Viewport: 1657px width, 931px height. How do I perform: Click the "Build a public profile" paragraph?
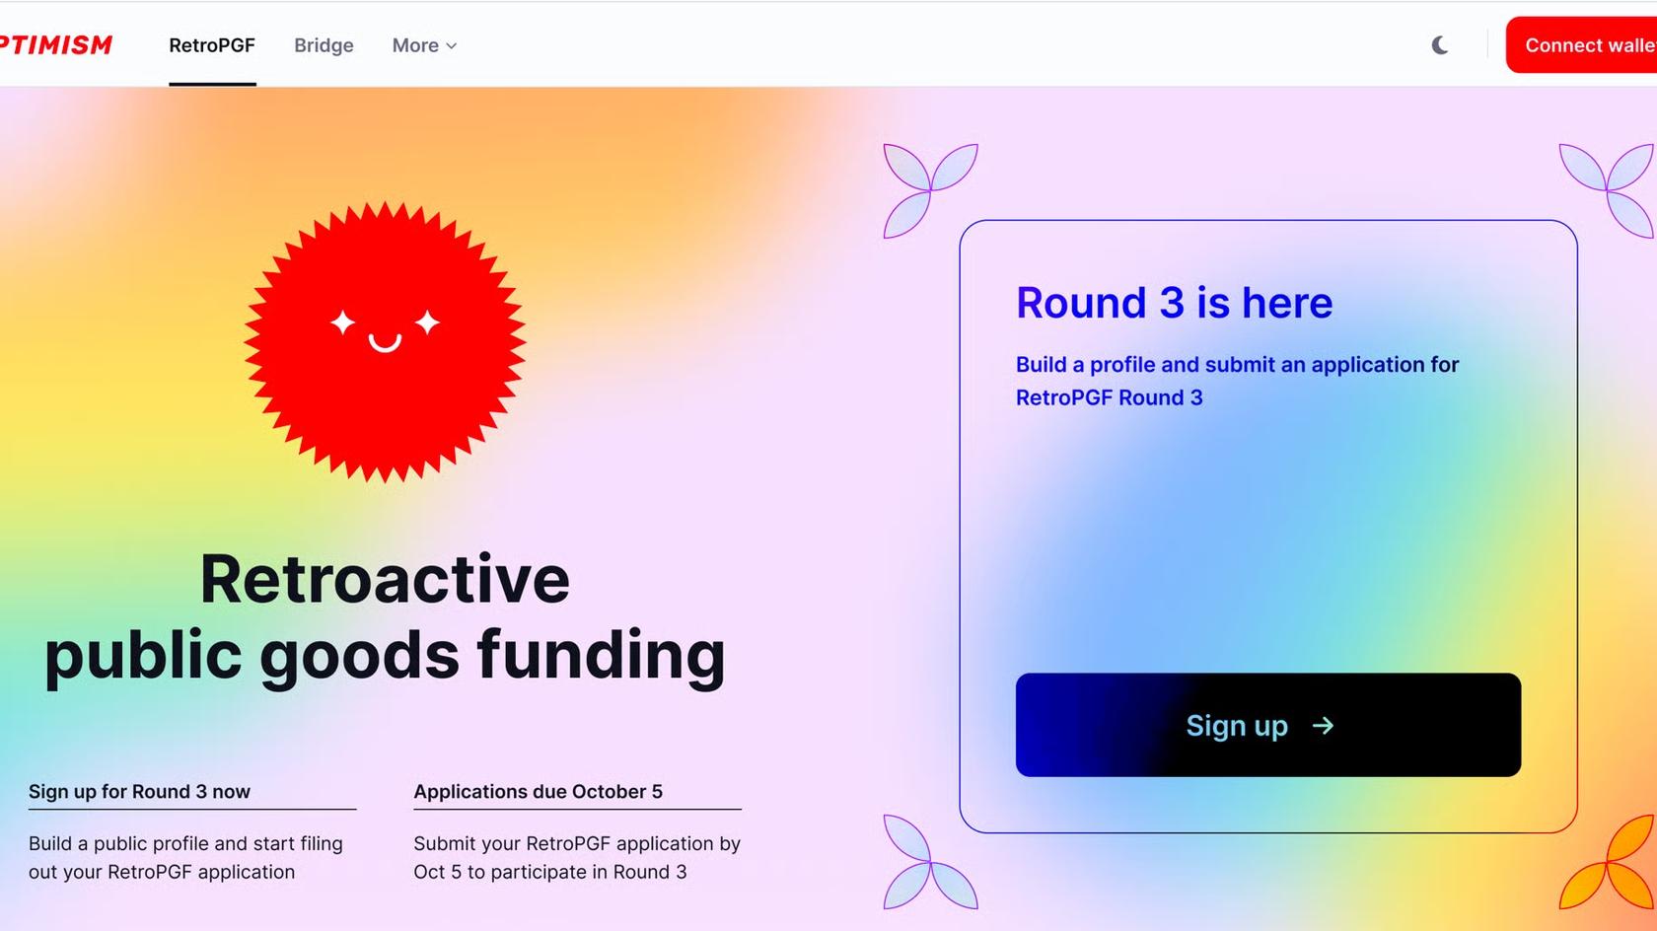[185, 857]
